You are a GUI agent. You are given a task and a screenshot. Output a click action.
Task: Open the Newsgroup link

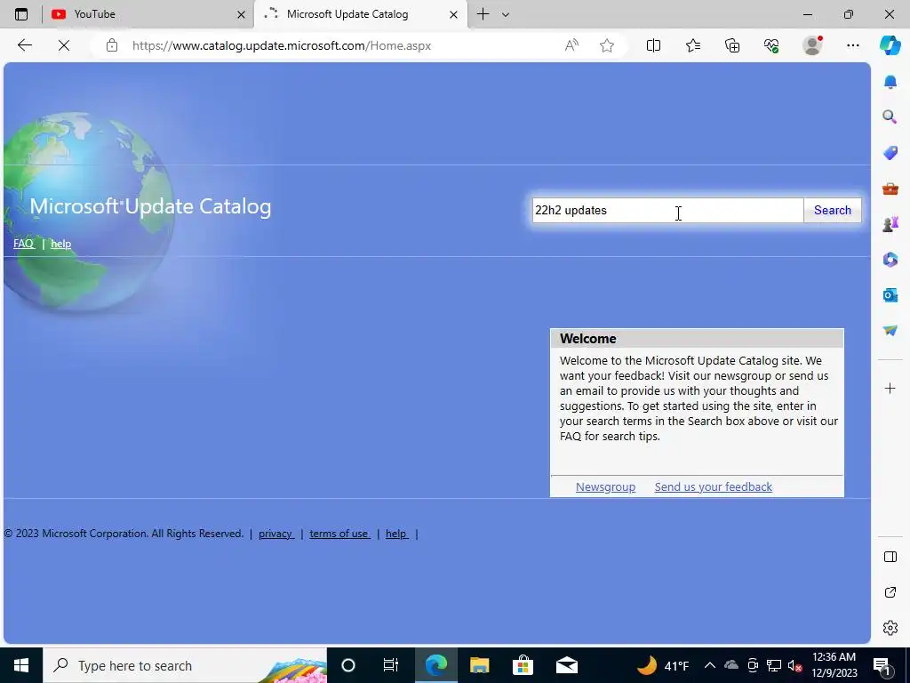pyautogui.click(x=605, y=486)
